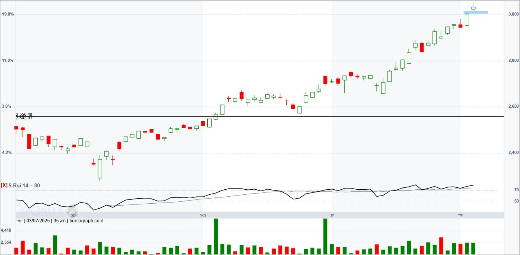520x255 pixels.
Task: Remove the S.Rsi indicator via [X]
Action: 4,185
